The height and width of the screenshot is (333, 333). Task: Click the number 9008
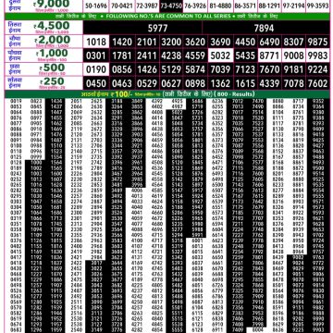[x=293, y=55]
